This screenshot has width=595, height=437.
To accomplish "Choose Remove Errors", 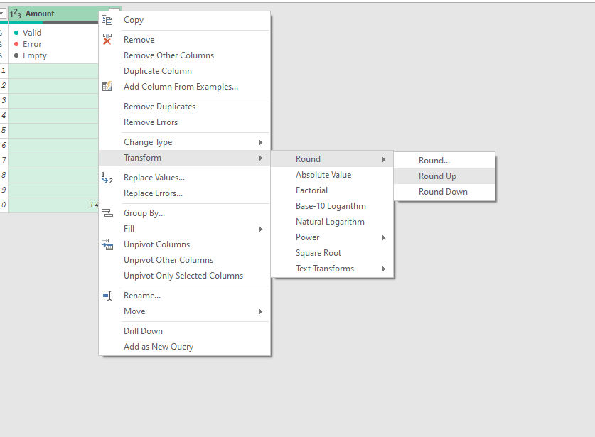I will pyautogui.click(x=184, y=122).
